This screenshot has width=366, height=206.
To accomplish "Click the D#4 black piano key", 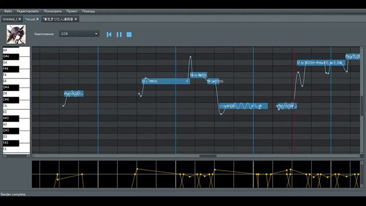I will click(11, 88).
